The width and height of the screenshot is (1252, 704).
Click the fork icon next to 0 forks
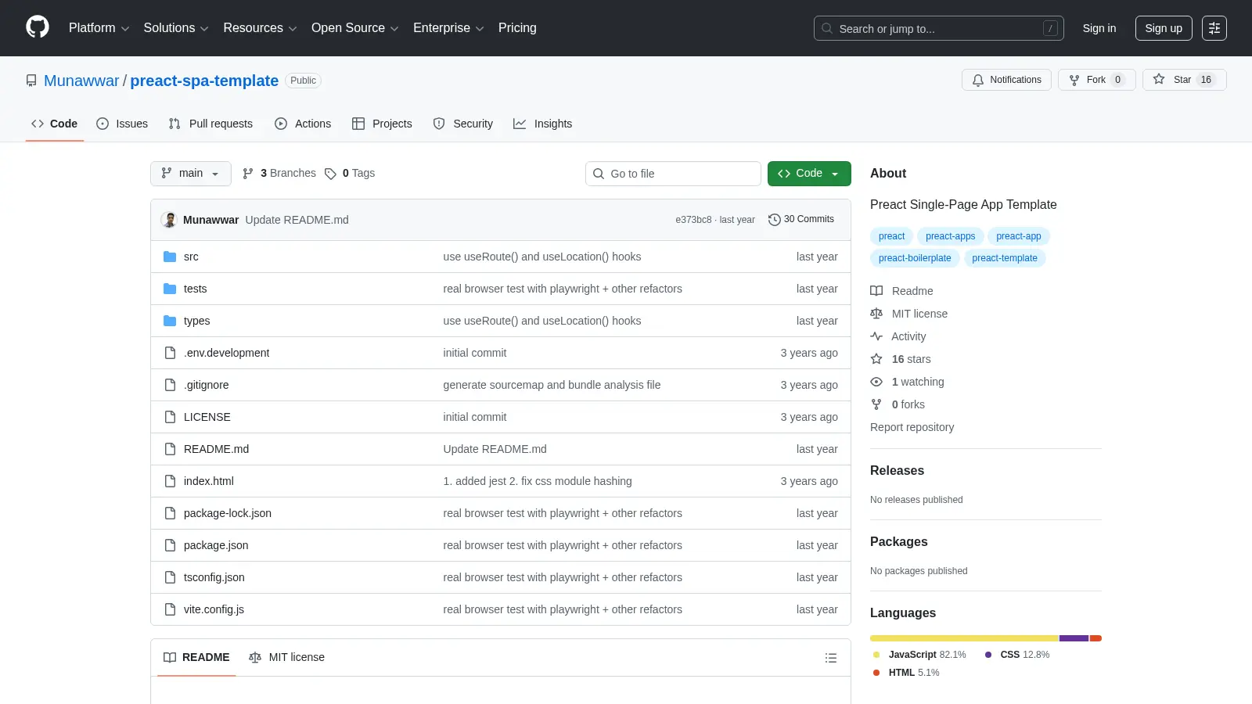click(x=876, y=404)
